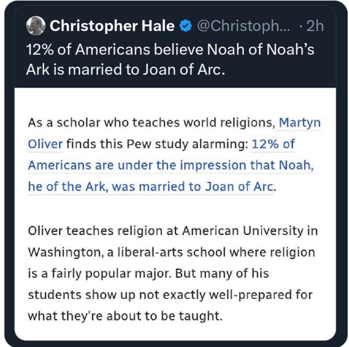Follow the "Martyn" hyperlink in the article
This screenshot has width=349, height=347.
pos(300,123)
